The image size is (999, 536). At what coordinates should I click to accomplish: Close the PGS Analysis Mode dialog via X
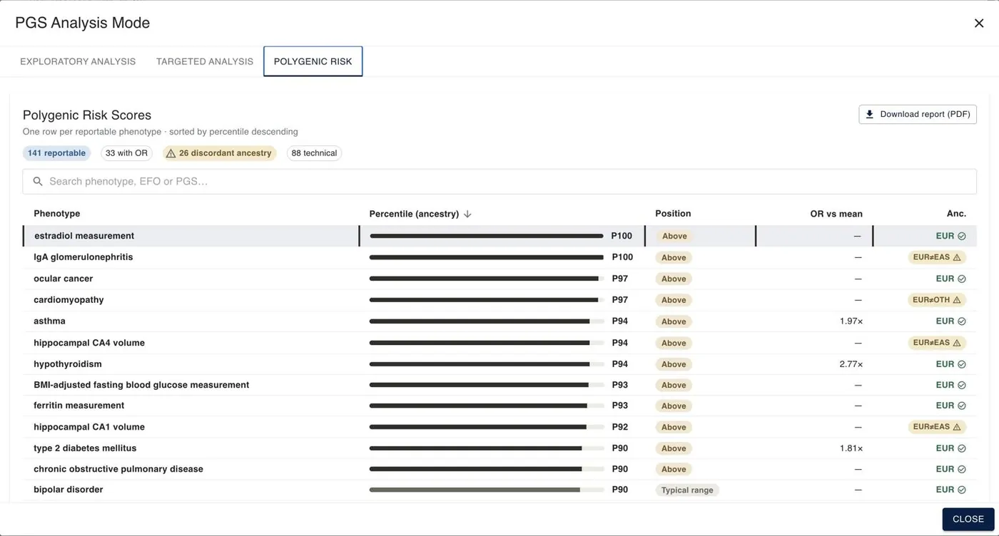pyautogui.click(x=978, y=24)
